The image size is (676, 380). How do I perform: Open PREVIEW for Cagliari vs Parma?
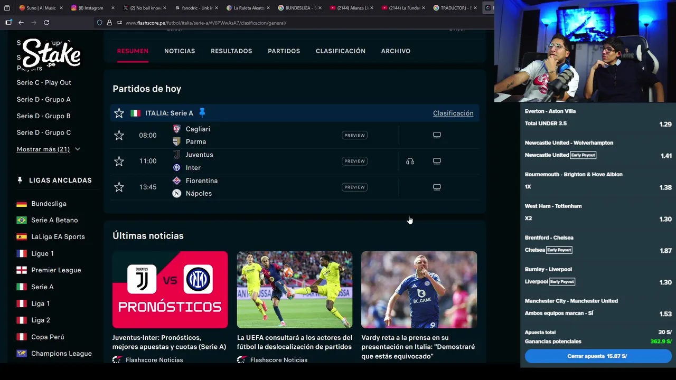(x=354, y=135)
